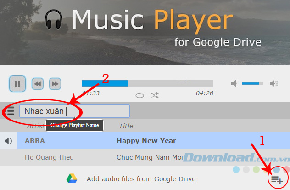Select the Happy New Year song title

146,141
